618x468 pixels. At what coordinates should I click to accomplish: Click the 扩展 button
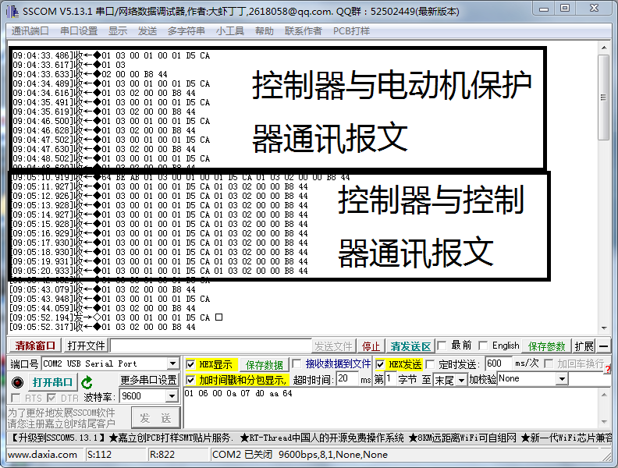584,346
